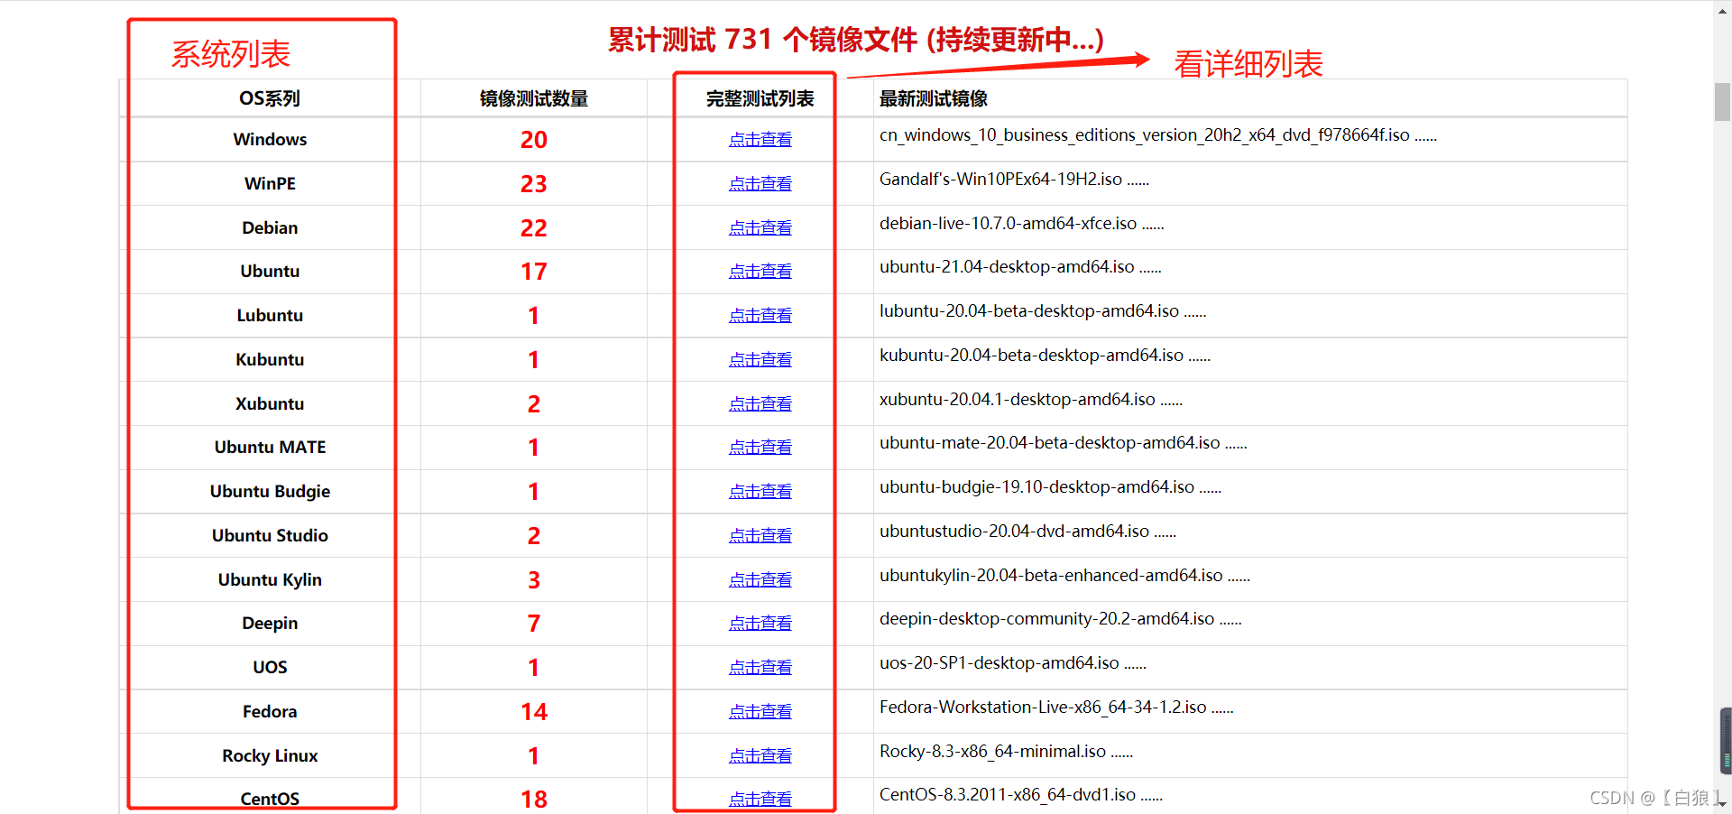1732x814 pixels.
Task: Select the Ubuntu OS name cell
Action: point(270,271)
